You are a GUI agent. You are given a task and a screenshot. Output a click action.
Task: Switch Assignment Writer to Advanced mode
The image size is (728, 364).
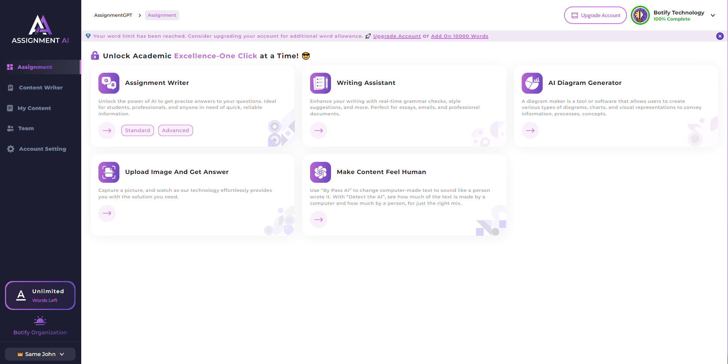coord(175,130)
